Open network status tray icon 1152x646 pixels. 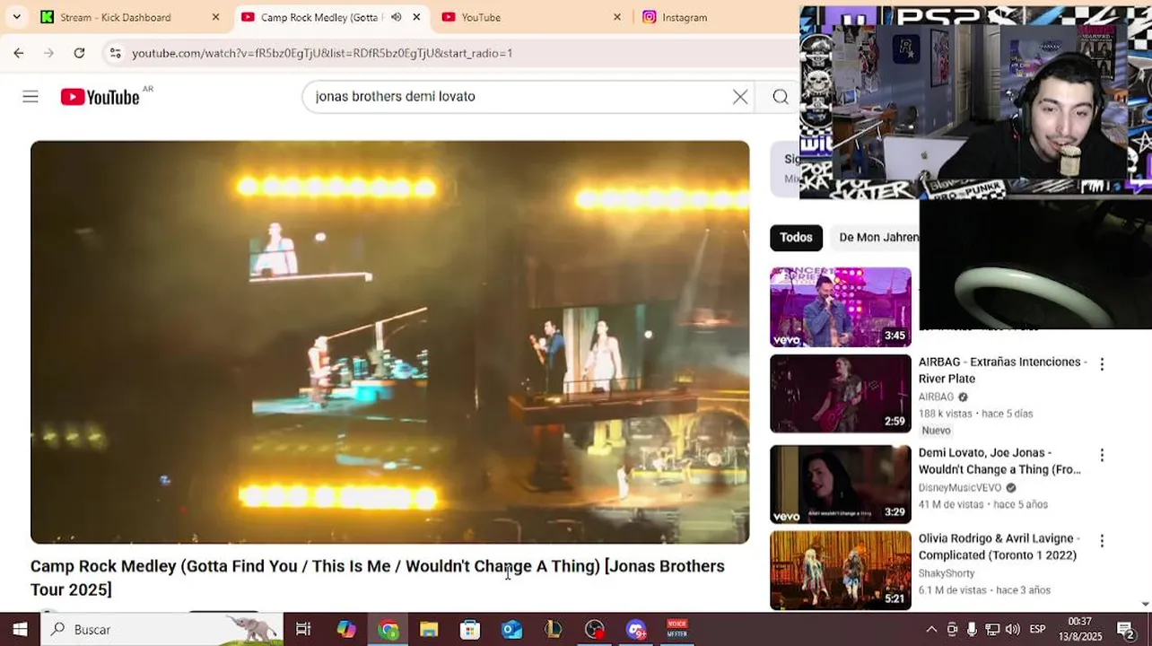point(992,629)
